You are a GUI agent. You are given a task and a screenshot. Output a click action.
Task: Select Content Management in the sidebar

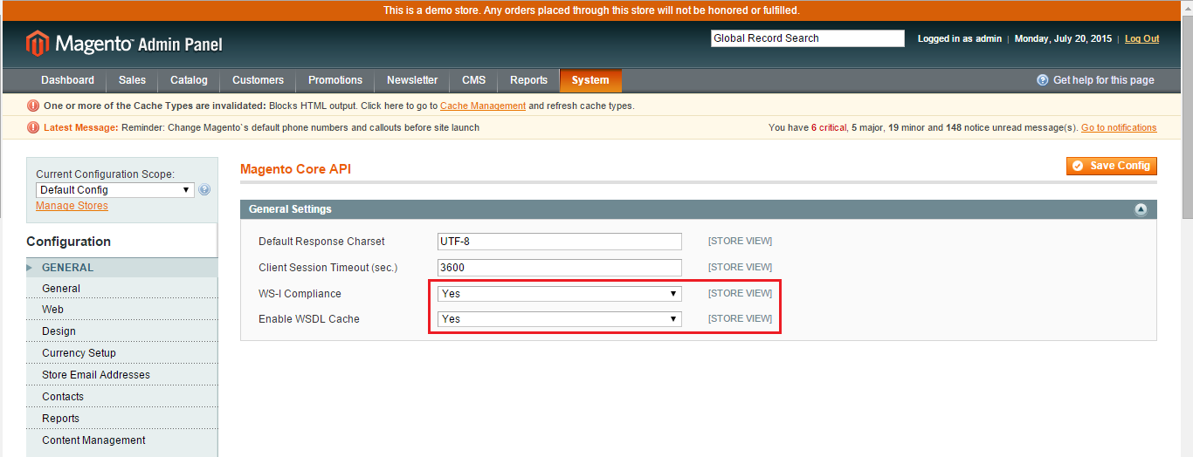[x=121, y=440]
